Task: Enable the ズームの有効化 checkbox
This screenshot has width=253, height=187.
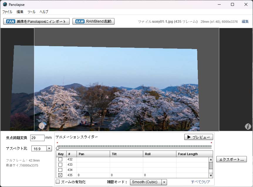Action: (x=58, y=182)
